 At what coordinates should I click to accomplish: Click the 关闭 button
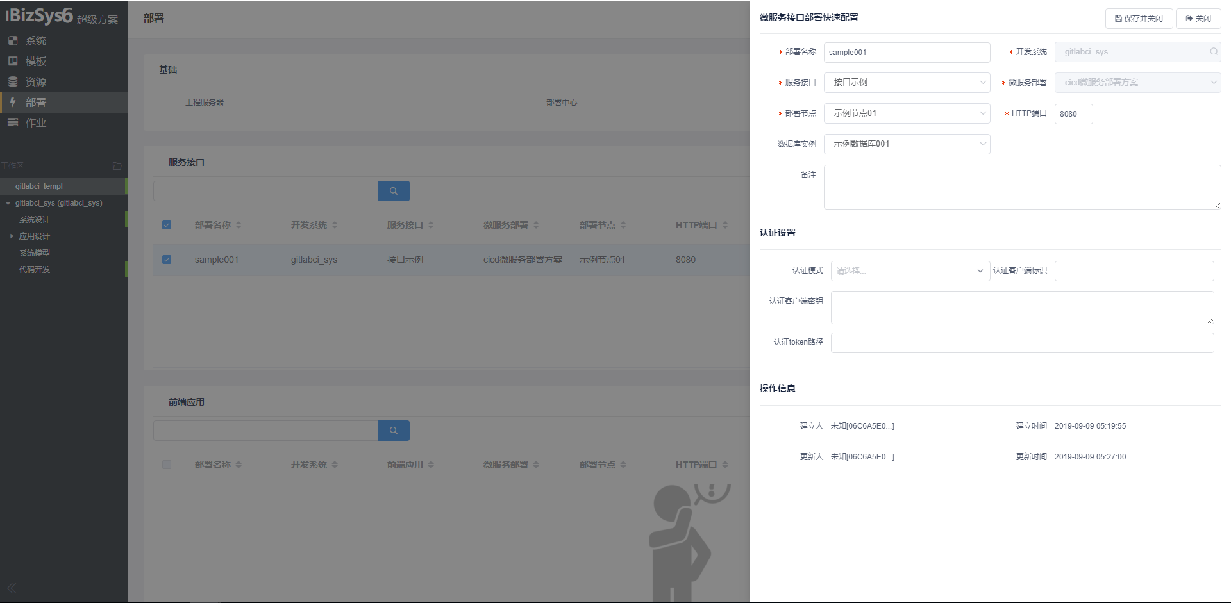coord(1198,19)
